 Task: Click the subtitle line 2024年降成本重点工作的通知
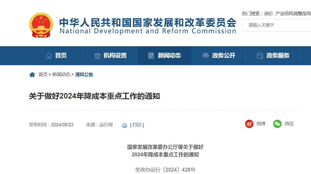[x=165, y=155]
